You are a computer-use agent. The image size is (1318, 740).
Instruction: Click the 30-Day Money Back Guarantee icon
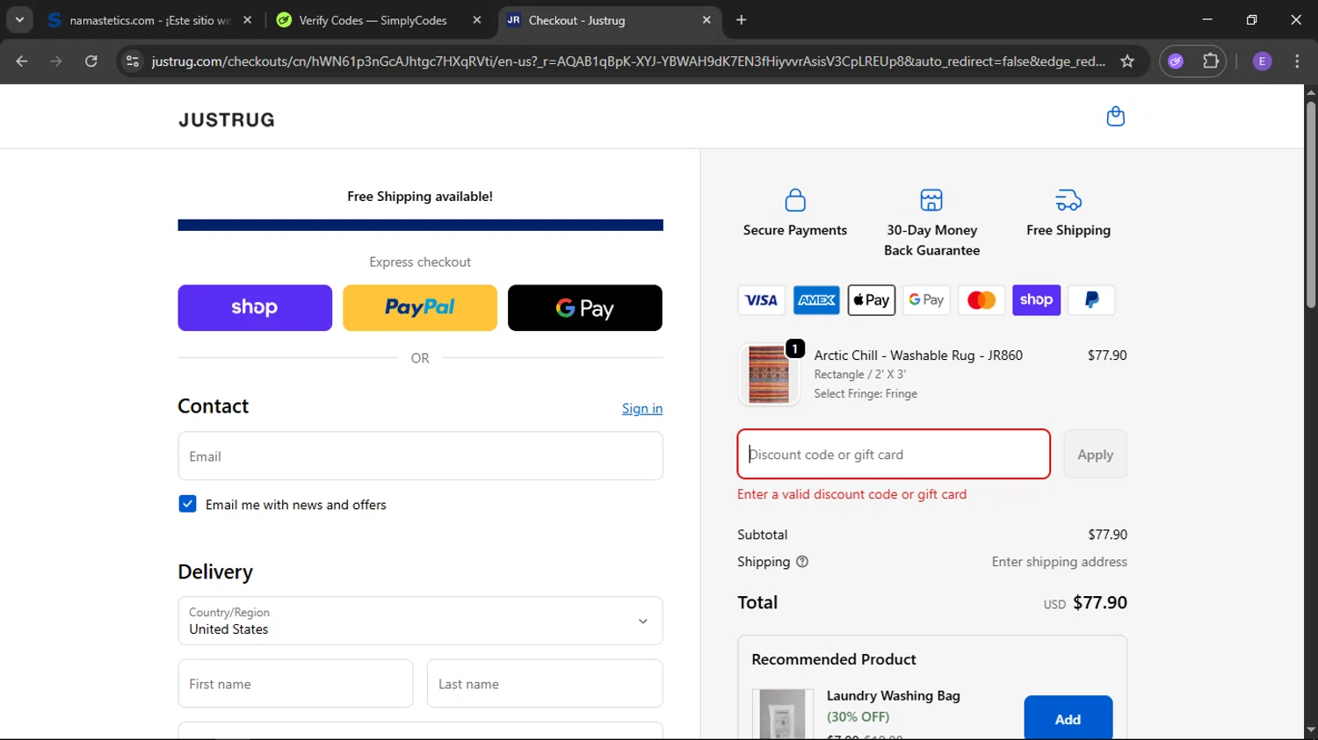pos(931,200)
